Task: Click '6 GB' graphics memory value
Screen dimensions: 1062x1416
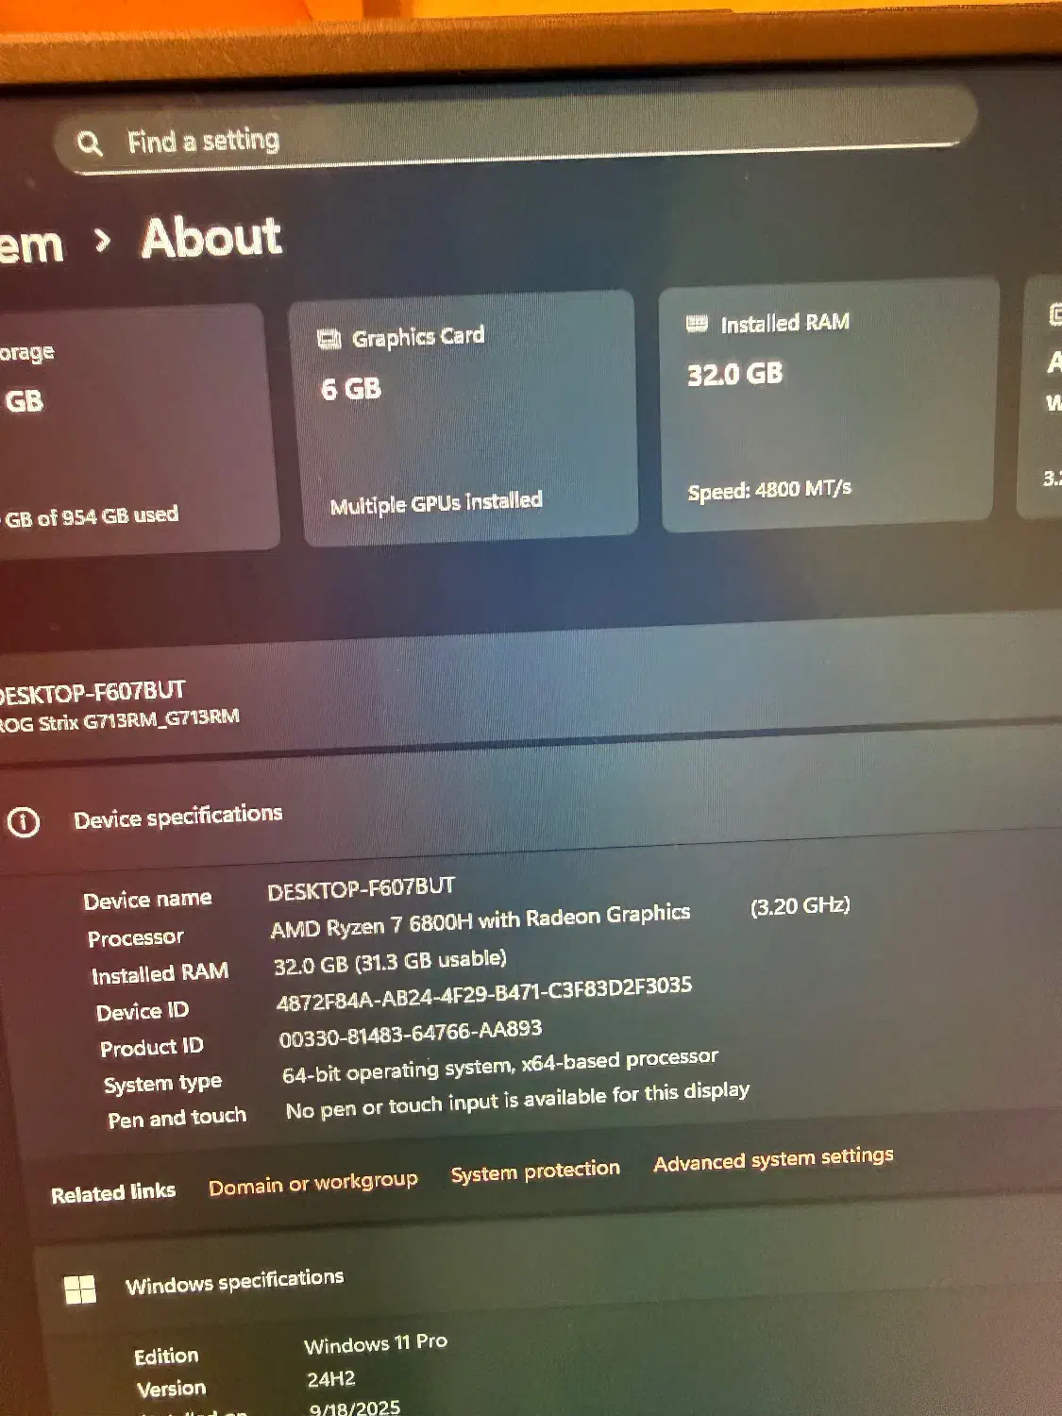Action: pos(351,389)
